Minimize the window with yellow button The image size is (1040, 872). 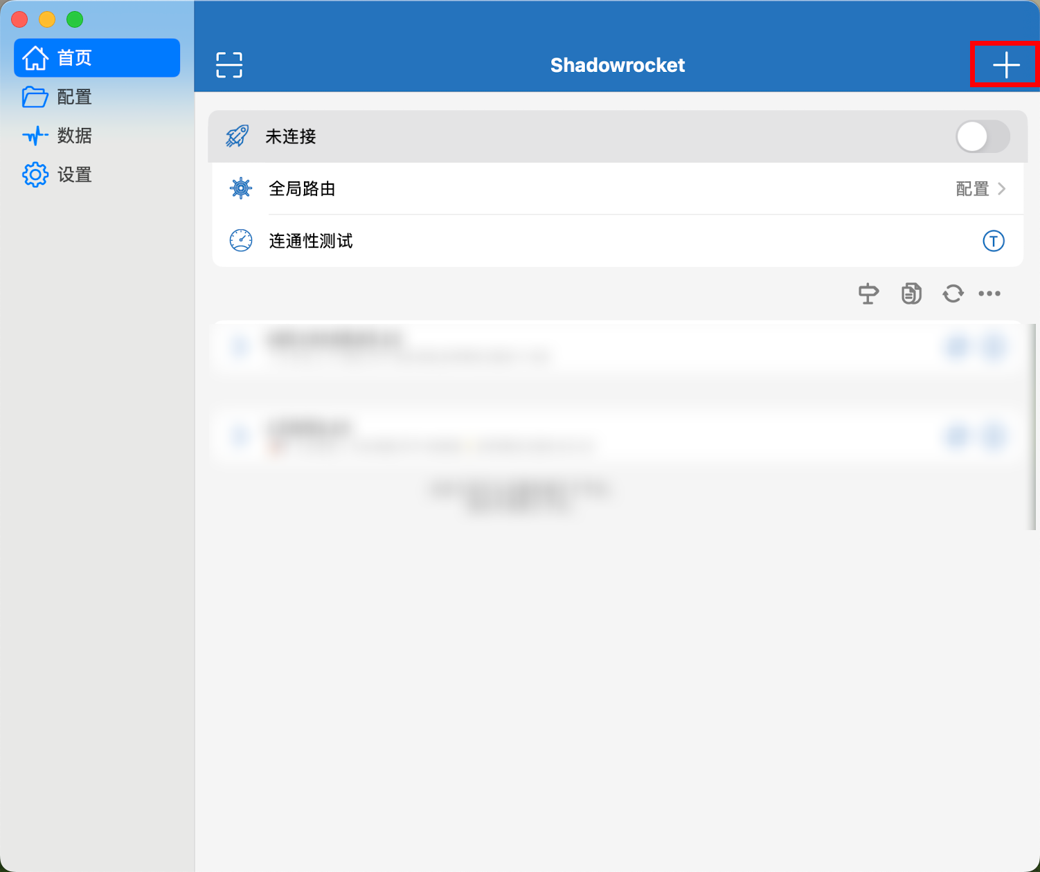[47, 19]
